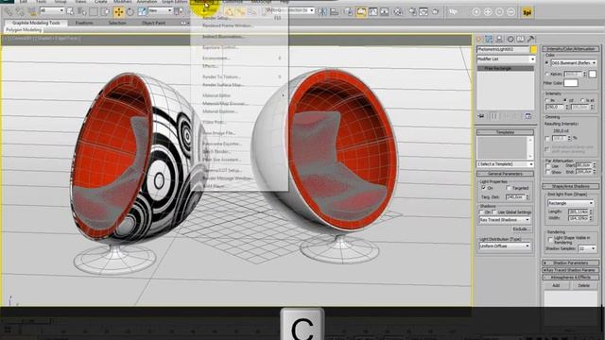Click the Exclude... button
Image resolution: width=605 pixels, height=340 pixels.
(x=521, y=229)
